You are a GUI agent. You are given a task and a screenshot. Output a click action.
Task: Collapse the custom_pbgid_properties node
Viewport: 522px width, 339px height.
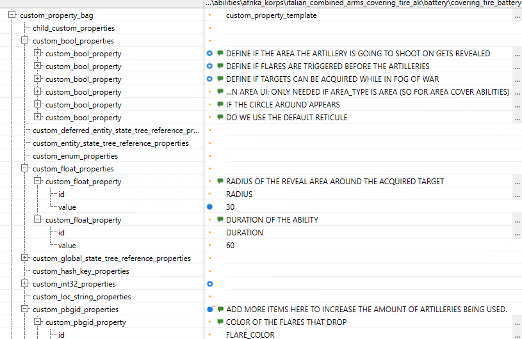click(x=25, y=310)
